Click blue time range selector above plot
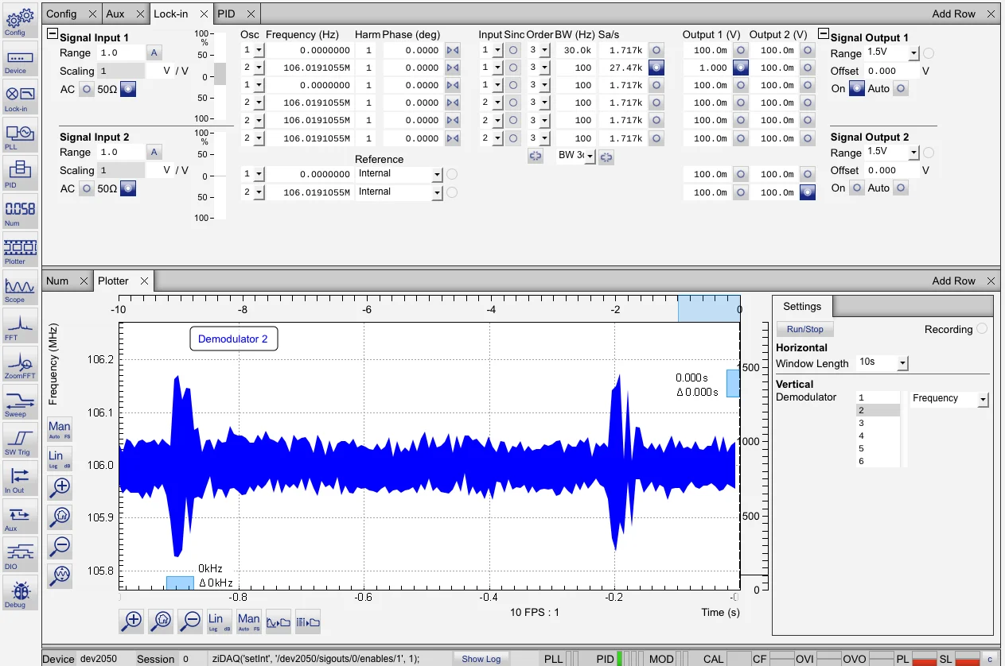Image resolution: width=1005 pixels, height=666 pixels. [709, 309]
